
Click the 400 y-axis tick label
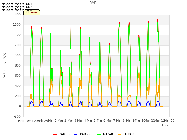click(18, 86)
